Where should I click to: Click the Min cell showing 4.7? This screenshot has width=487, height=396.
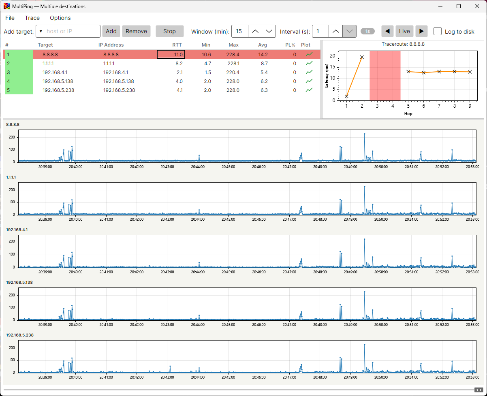pos(207,63)
